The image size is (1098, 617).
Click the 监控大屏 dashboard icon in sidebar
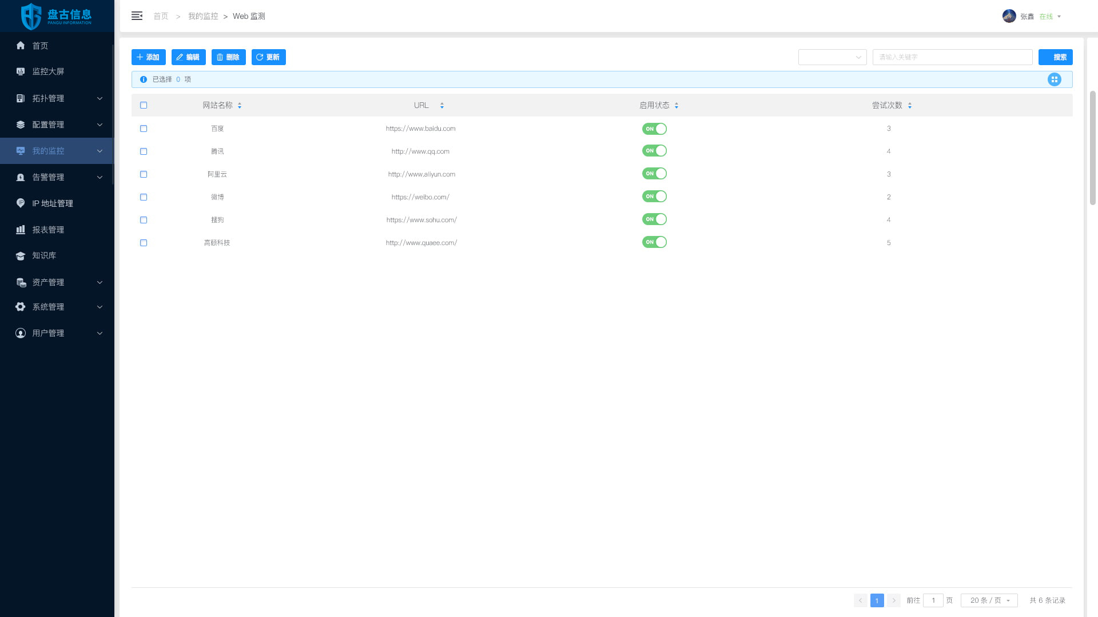(x=21, y=71)
